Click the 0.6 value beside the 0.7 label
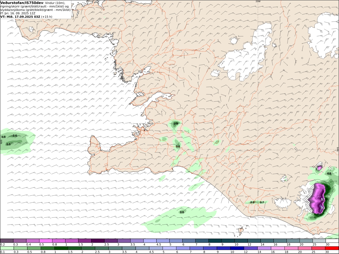This screenshot has width=339, height=254. click(x=252, y=202)
